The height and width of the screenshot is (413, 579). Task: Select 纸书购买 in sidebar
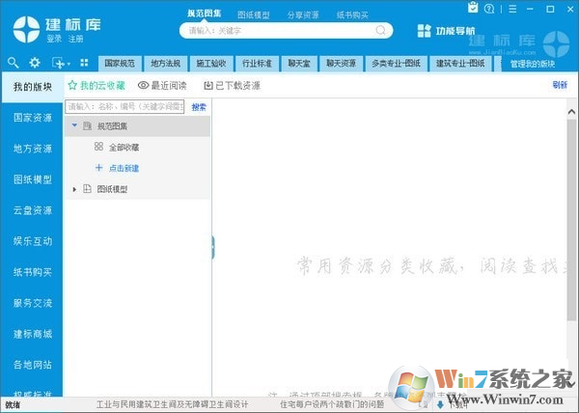(x=33, y=272)
